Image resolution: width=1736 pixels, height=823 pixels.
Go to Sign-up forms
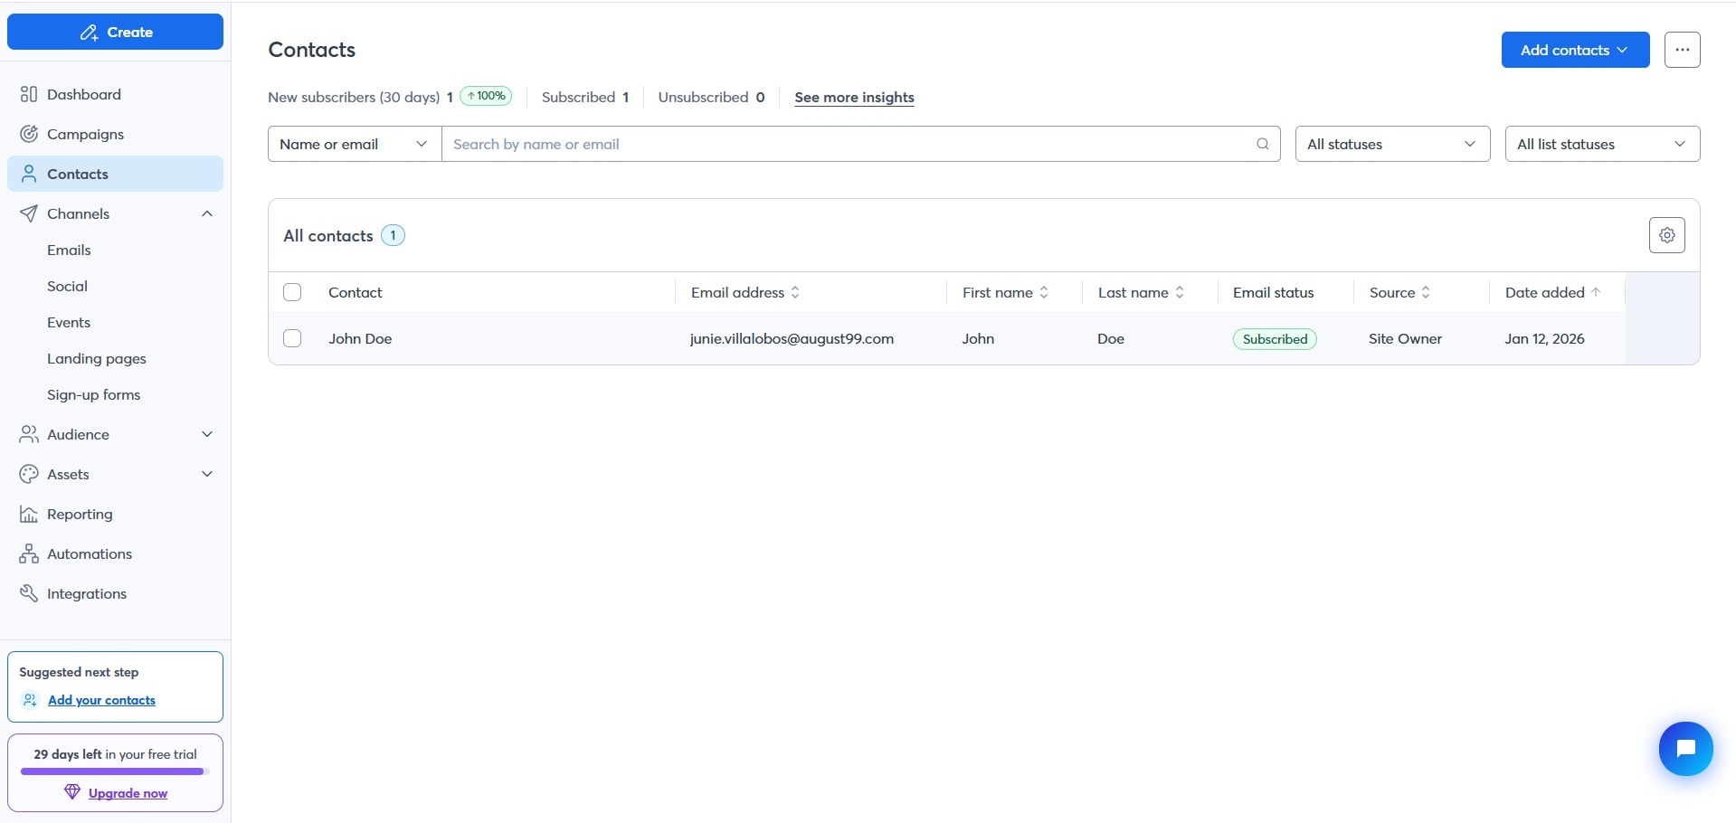[93, 395]
